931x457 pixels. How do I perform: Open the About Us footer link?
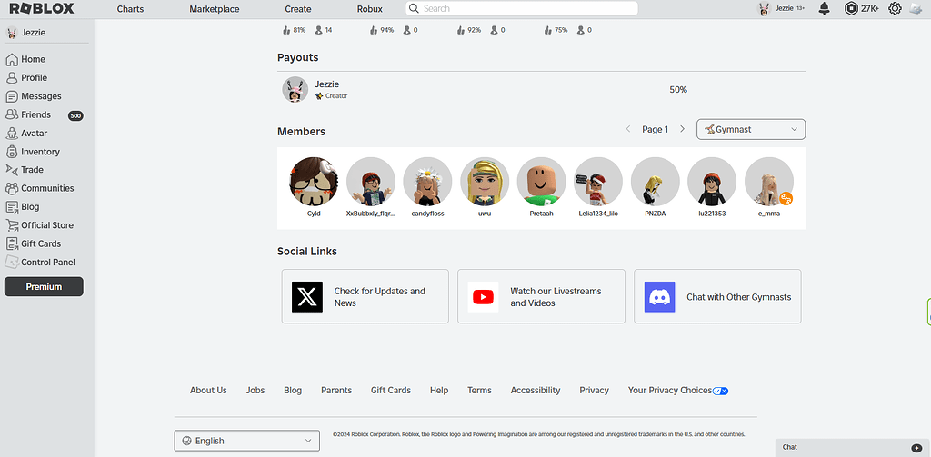click(x=208, y=390)
